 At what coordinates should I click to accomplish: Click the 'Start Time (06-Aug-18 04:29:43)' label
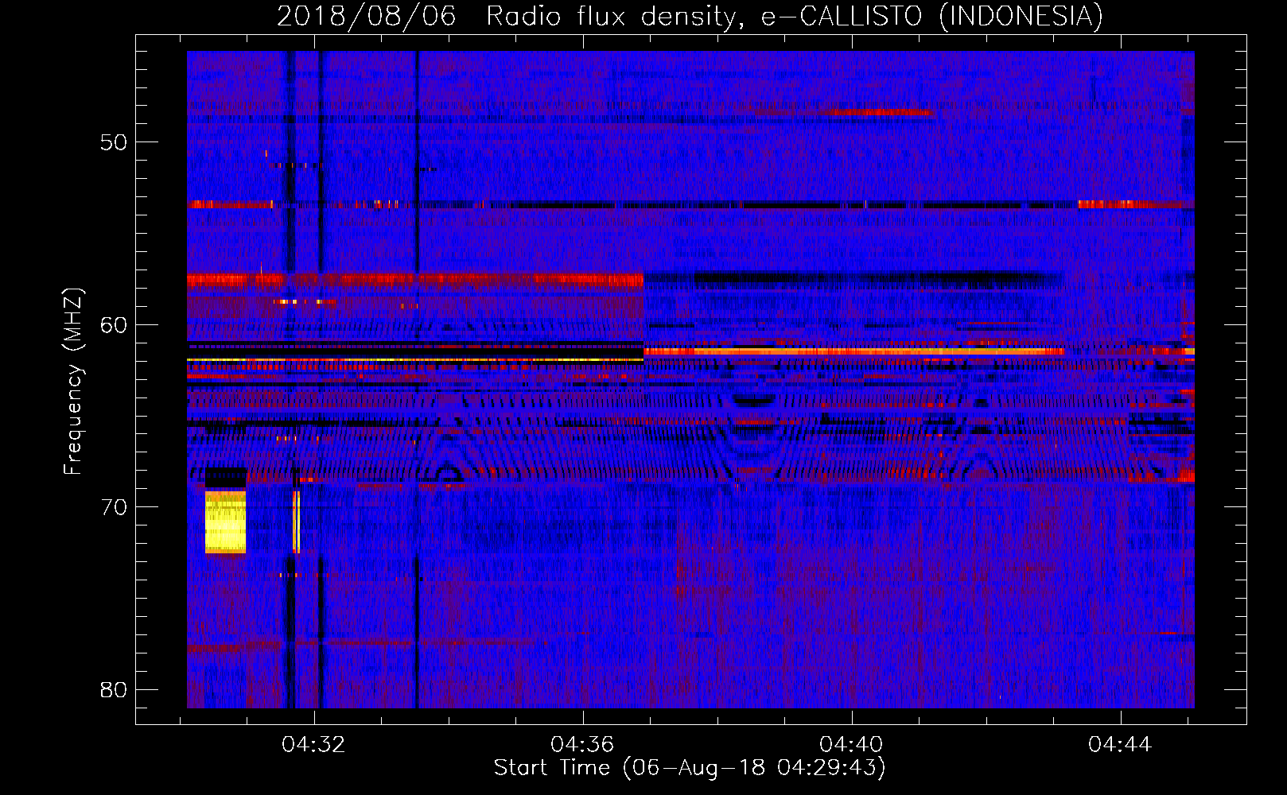(x=690, y=767)
